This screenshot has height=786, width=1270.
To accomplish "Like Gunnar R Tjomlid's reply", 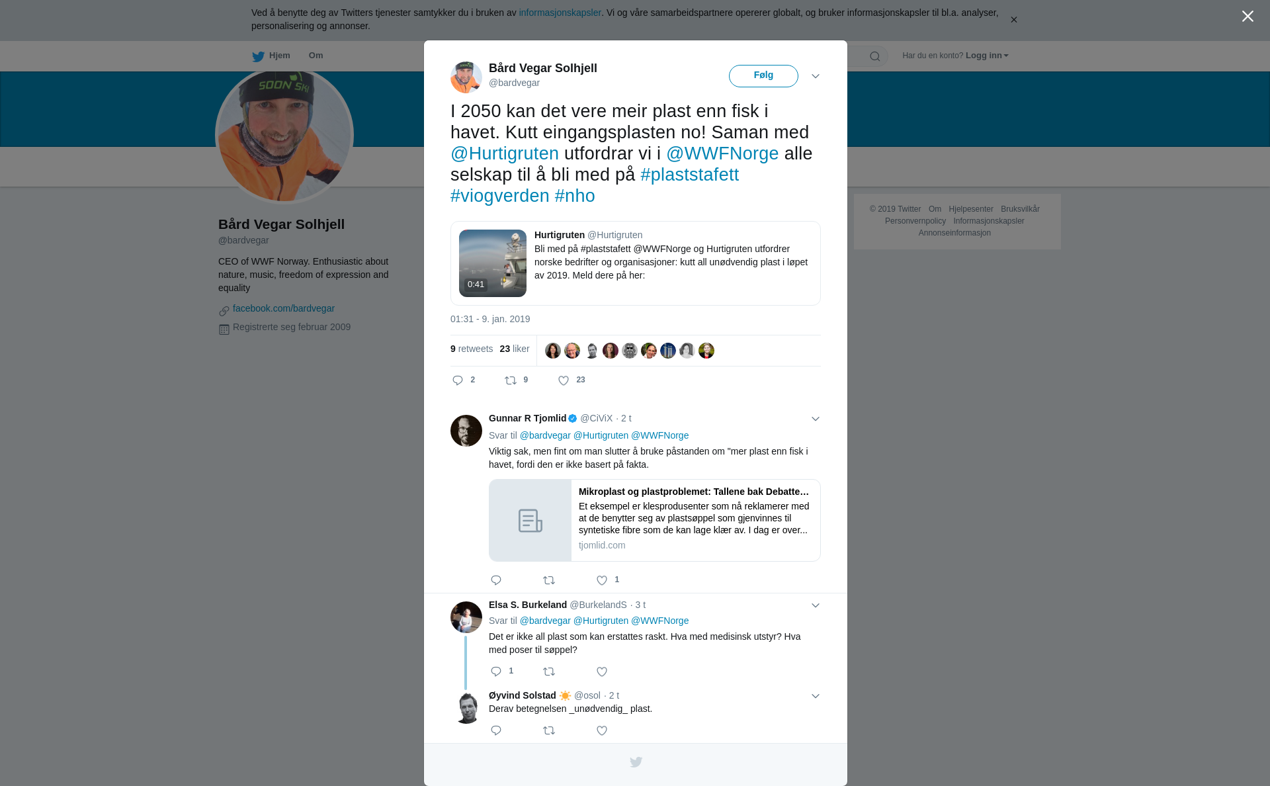I will tap(602, 580).
